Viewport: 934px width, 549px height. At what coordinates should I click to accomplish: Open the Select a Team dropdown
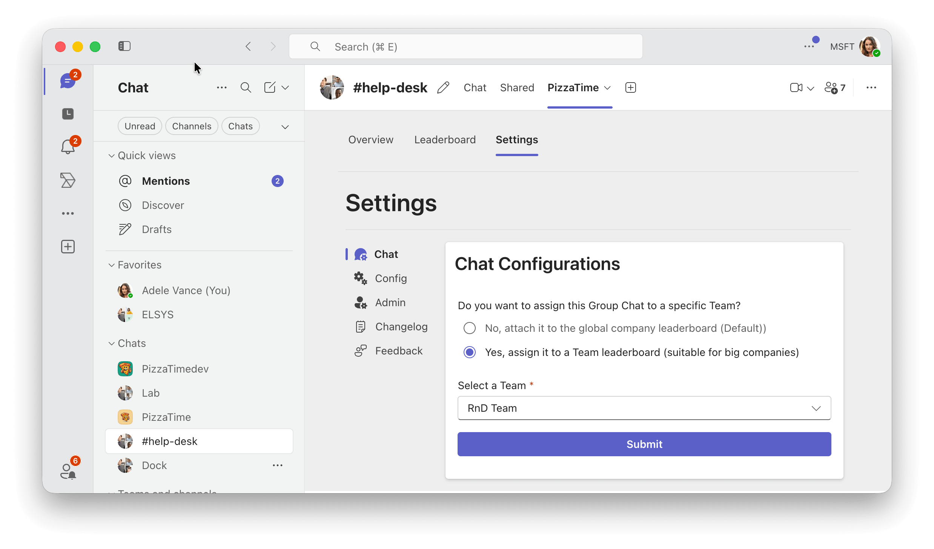(x=644, y=408)
